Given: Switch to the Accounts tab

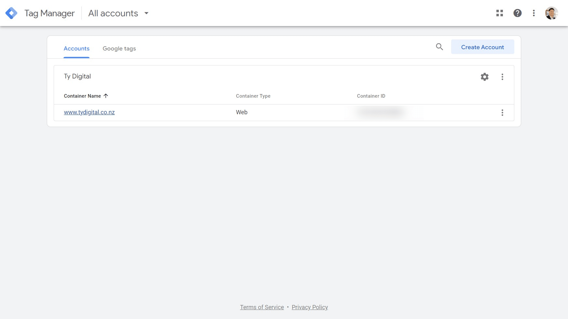Looking at the screenshot, I should pos(76,49).
